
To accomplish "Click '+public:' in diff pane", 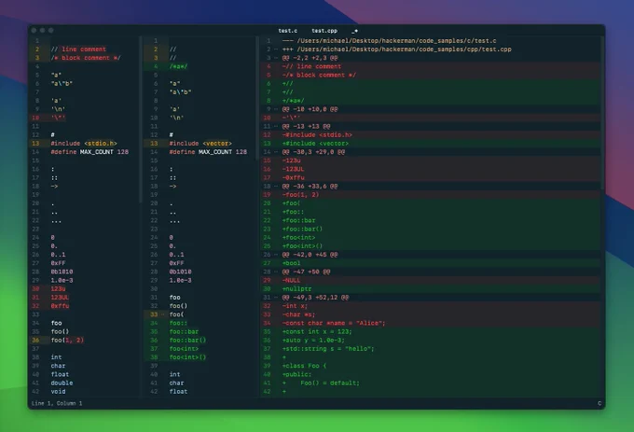I will (296, 374).
